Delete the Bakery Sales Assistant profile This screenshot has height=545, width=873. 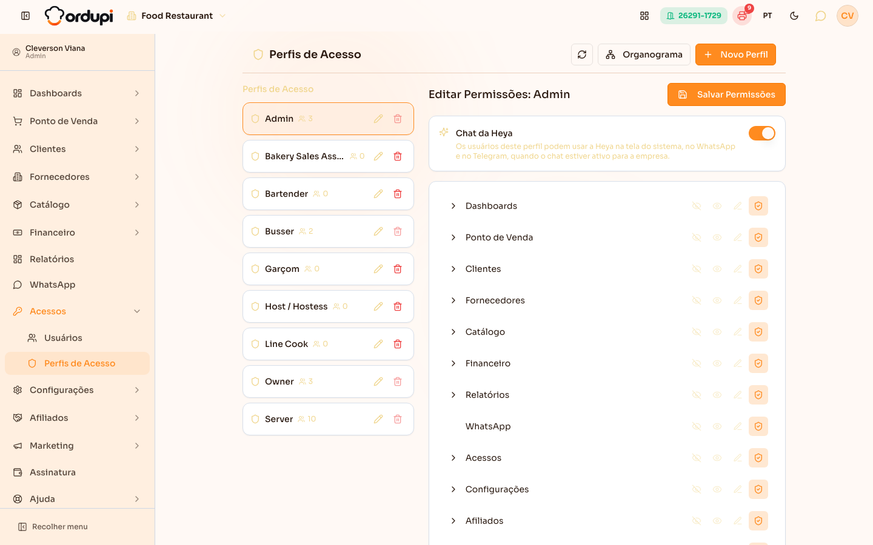398,156
